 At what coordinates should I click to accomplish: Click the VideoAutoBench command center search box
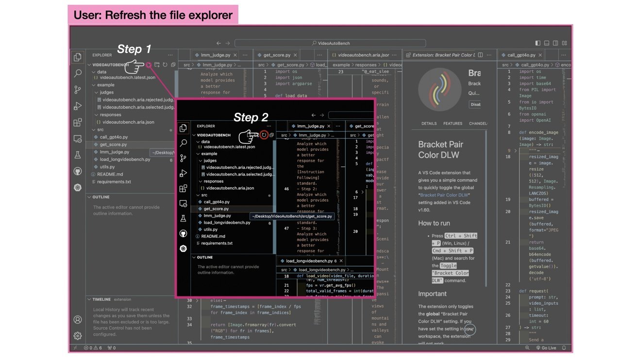(330, 43)
